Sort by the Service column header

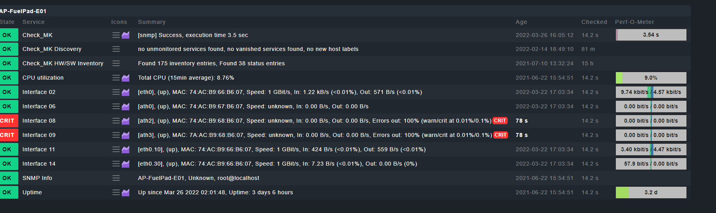coord(34,22)
